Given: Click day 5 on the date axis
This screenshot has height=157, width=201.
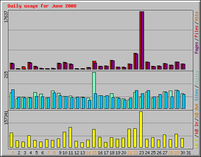Looking at the screenshot, I should point(37,153).
